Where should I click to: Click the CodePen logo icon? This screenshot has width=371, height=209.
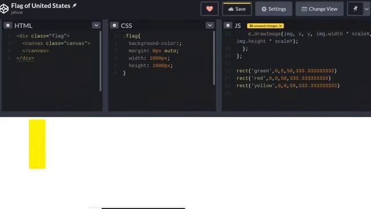point(4,9)
